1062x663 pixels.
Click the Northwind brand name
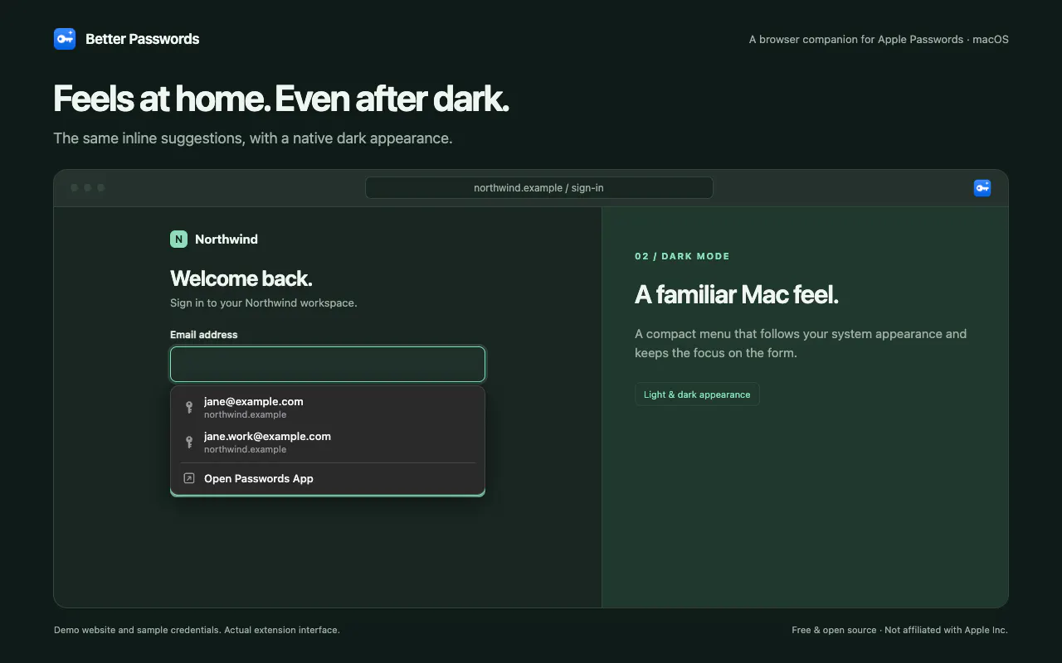click(227, 240)
